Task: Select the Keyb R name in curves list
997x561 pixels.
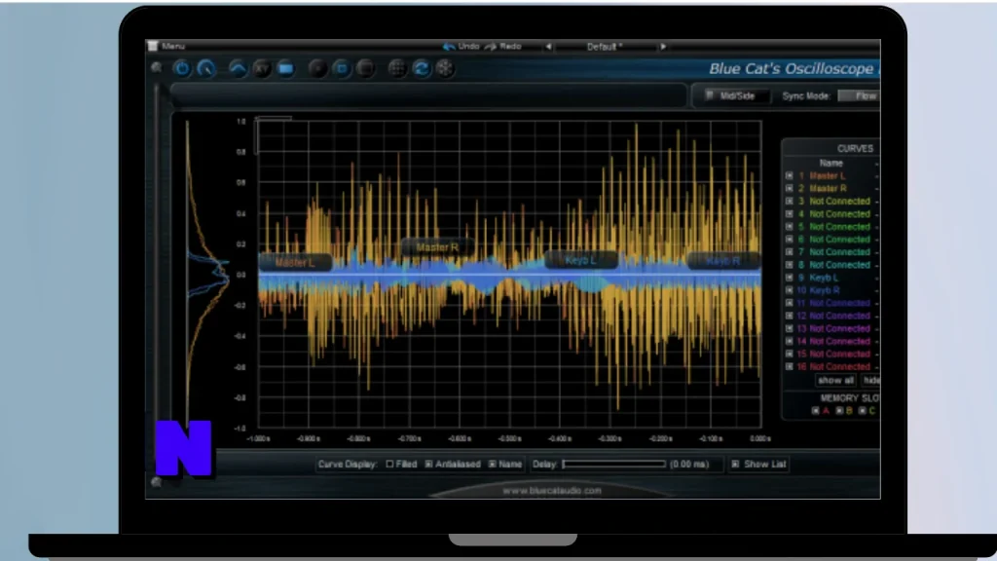Action: [825, 290]
